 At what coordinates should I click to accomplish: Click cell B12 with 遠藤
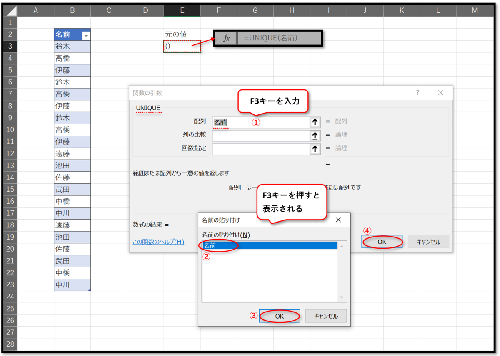(72, 153)
